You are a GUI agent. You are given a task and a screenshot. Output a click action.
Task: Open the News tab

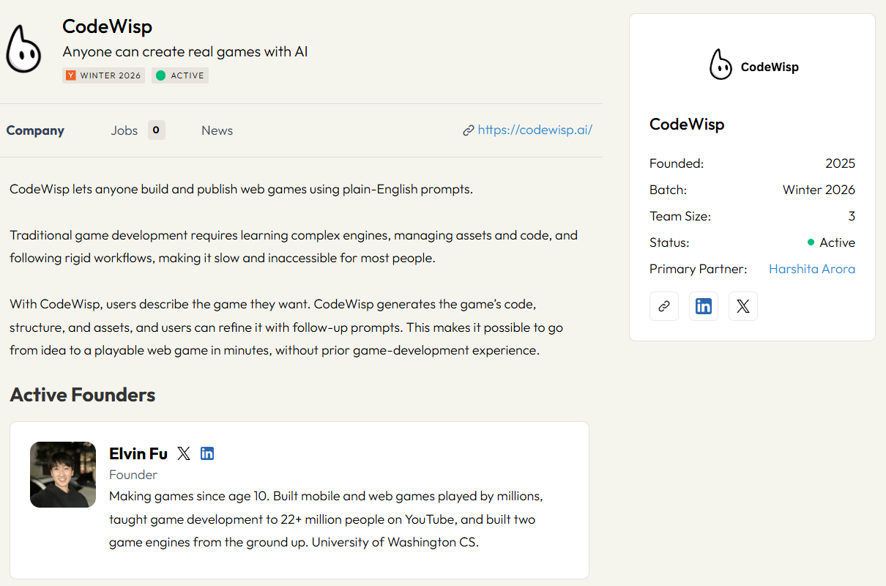[x=217, y=130]
